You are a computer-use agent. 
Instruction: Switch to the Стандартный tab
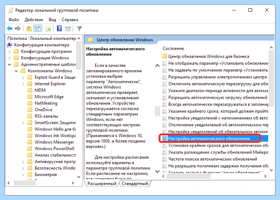tap(135, 184)
